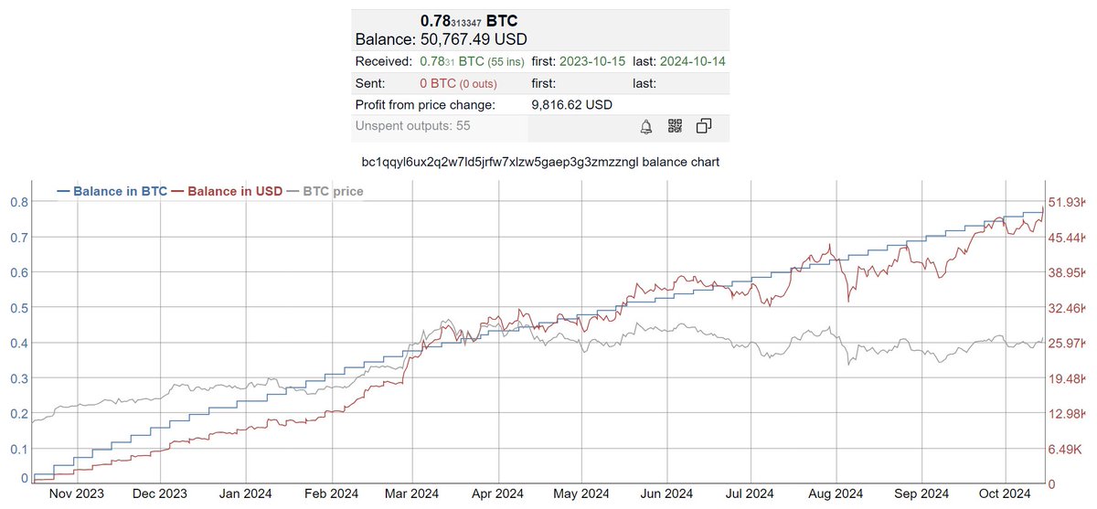Copy address using the copy icon
Viewport: 1097px width, 509px height.
coord(704,126)
